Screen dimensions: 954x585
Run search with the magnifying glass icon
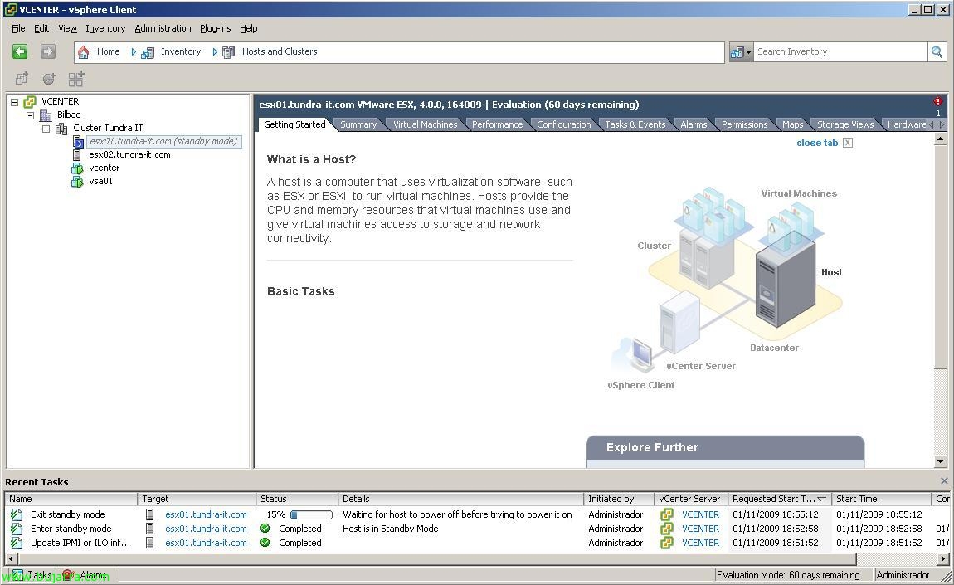click(937, 51)
